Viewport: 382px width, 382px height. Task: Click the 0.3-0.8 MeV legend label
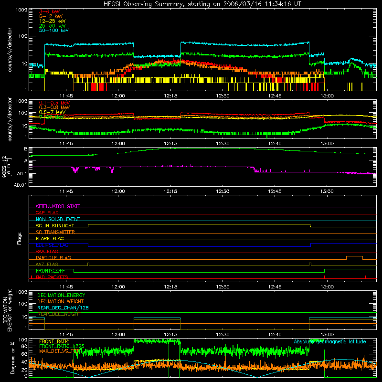(x=54, y=107)
